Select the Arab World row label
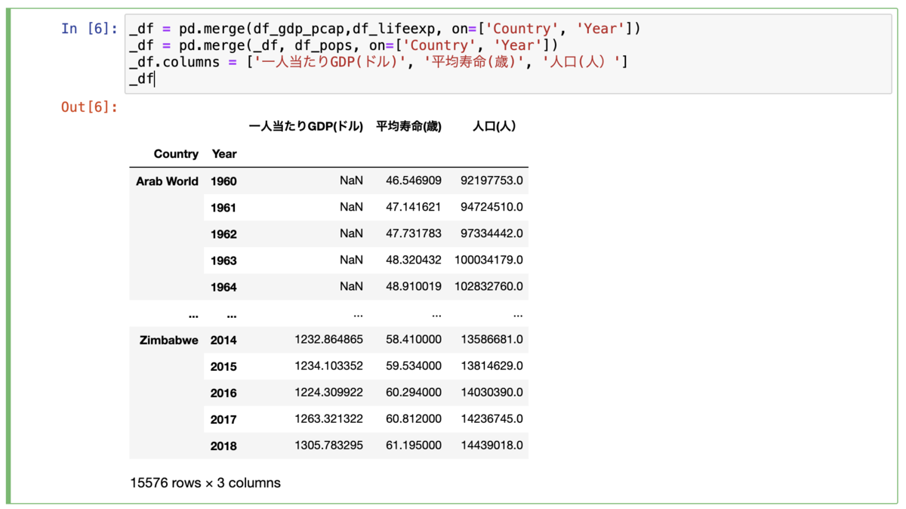 (167, 181)
